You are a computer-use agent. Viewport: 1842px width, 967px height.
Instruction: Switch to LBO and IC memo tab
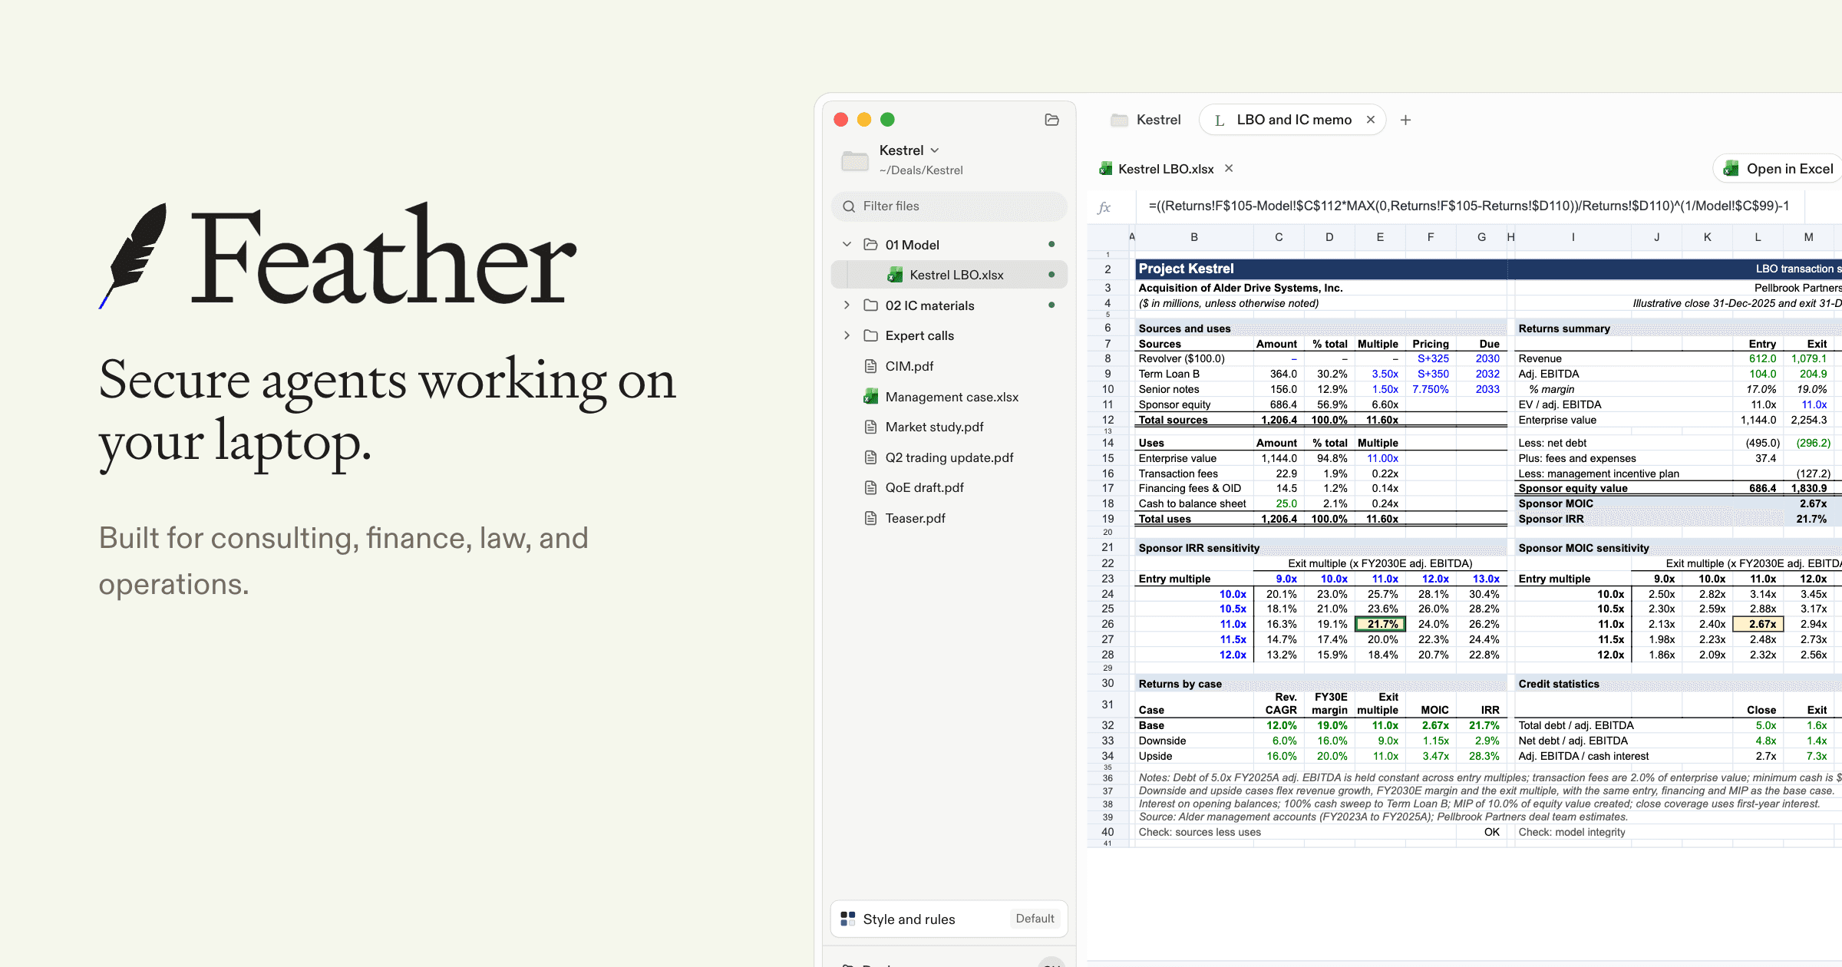[x=1294, y=120]
